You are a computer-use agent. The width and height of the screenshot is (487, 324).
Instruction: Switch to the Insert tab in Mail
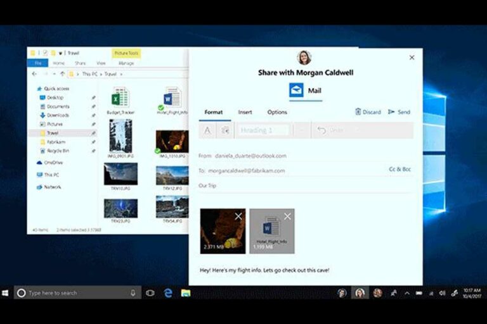pyautogui.click(x=245, y=112)
